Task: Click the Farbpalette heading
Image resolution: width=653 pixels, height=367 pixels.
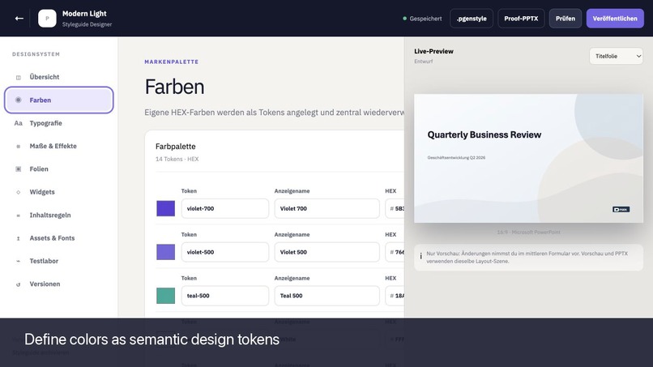Action: click(x=175, y=147)
